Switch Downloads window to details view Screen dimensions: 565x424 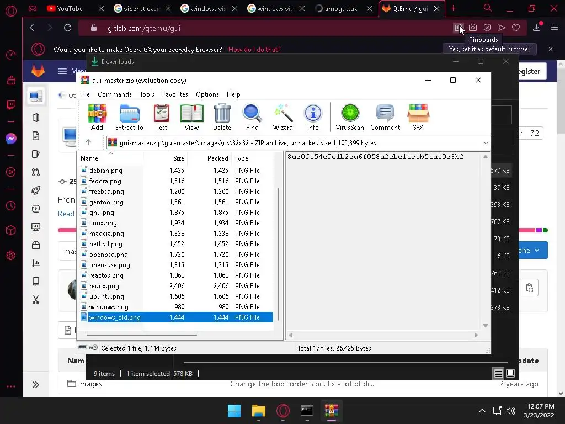498,374
